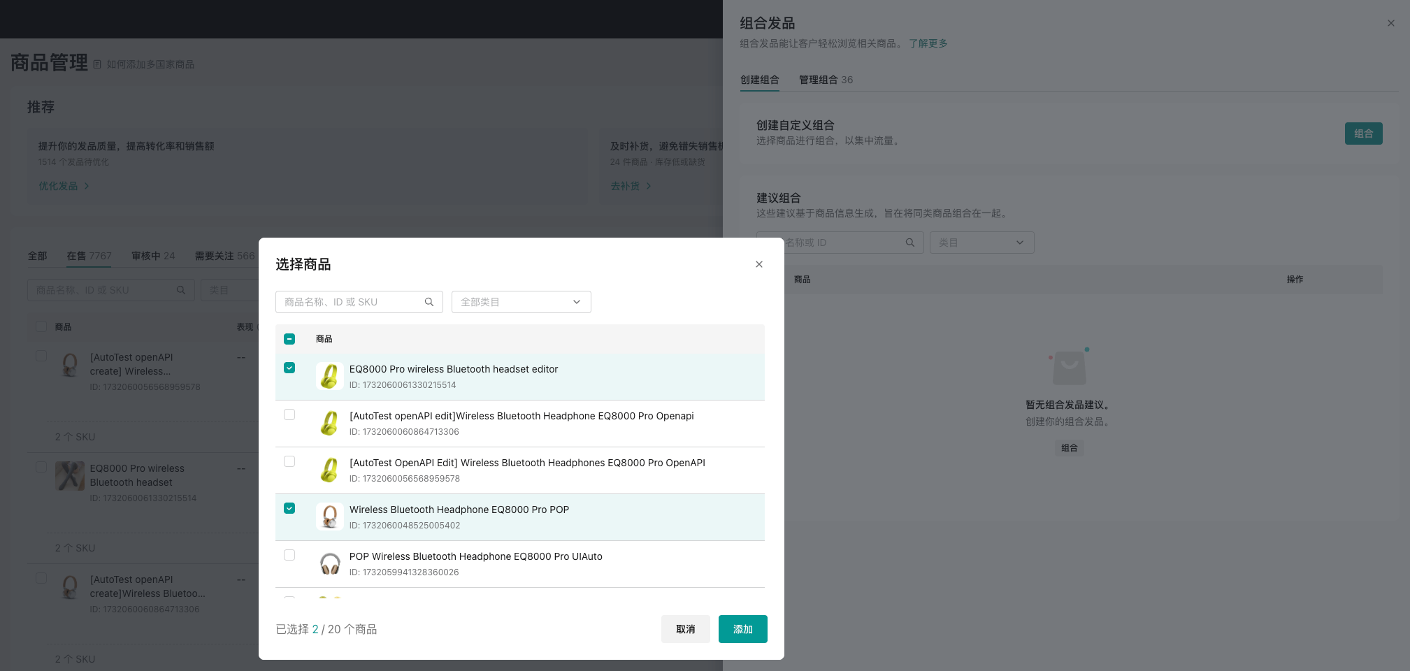This screenshot has height=671, width=1410.
Task: Close the 选择商品 dialog with X
Action: (758, 264)
